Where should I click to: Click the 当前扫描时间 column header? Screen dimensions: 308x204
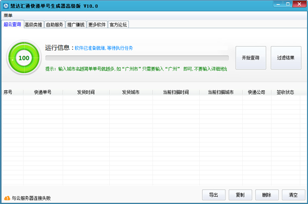[176, 92]
